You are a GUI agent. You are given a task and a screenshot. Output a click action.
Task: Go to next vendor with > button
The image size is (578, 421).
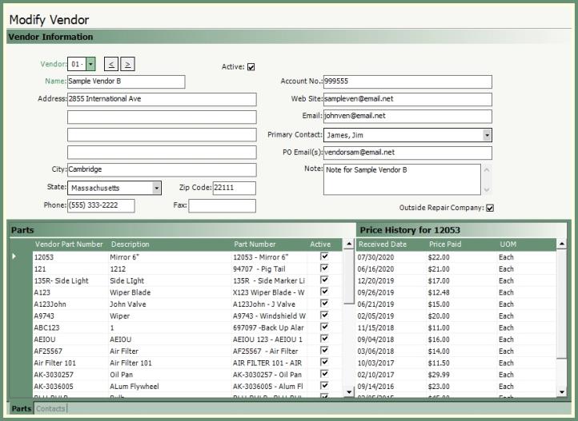pos(128,64)
